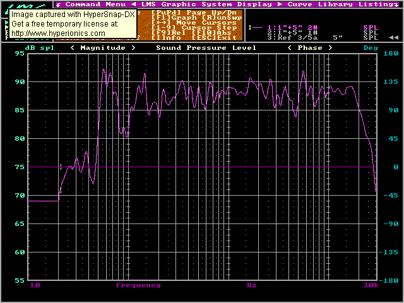Image resolution: width=404 pixels, height=303 pixels.
Task: Click the SPL label of curve 3
Action: click(x=371, y=38)
